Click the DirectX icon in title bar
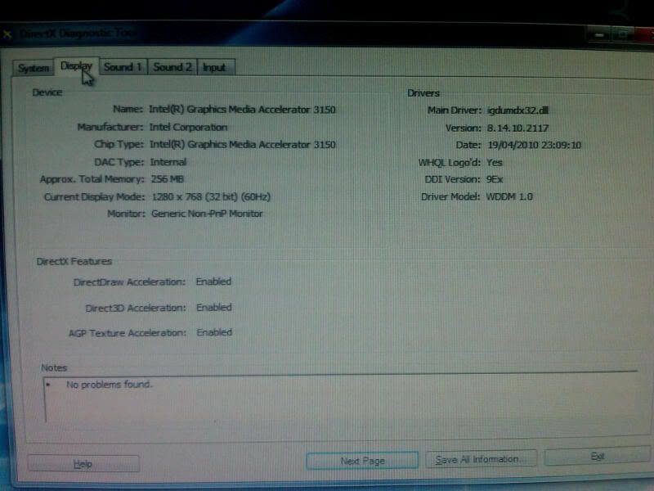Screen dimensions: 654x491 7,34
